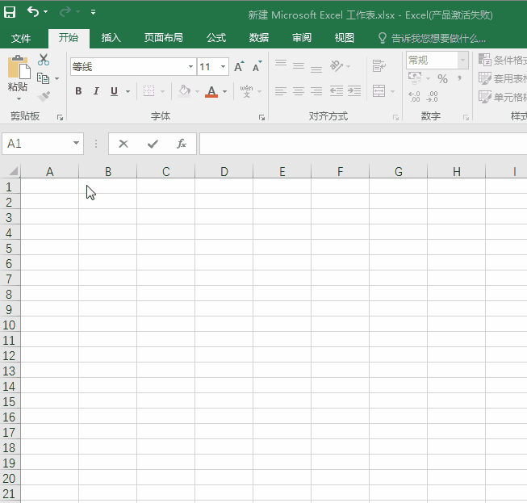Click the text Orientation icon
527x503 pixels.
tap(337, 66)
